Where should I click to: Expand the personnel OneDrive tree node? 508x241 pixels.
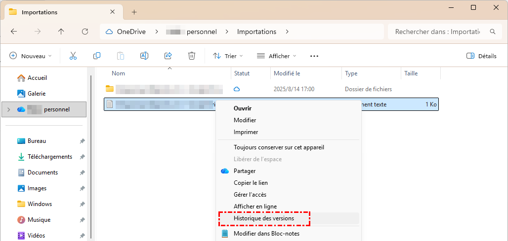7,109
